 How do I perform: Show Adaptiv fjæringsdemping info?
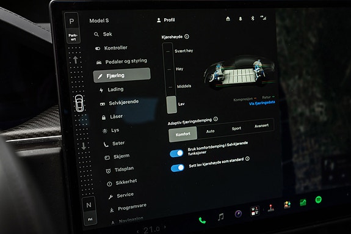[x=215, y=119]
